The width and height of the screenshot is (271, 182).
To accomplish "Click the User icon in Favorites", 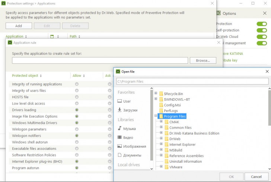I will click(120, 101).
